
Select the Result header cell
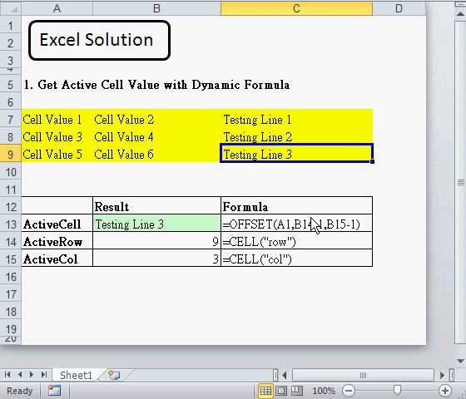tap(156, 206)
